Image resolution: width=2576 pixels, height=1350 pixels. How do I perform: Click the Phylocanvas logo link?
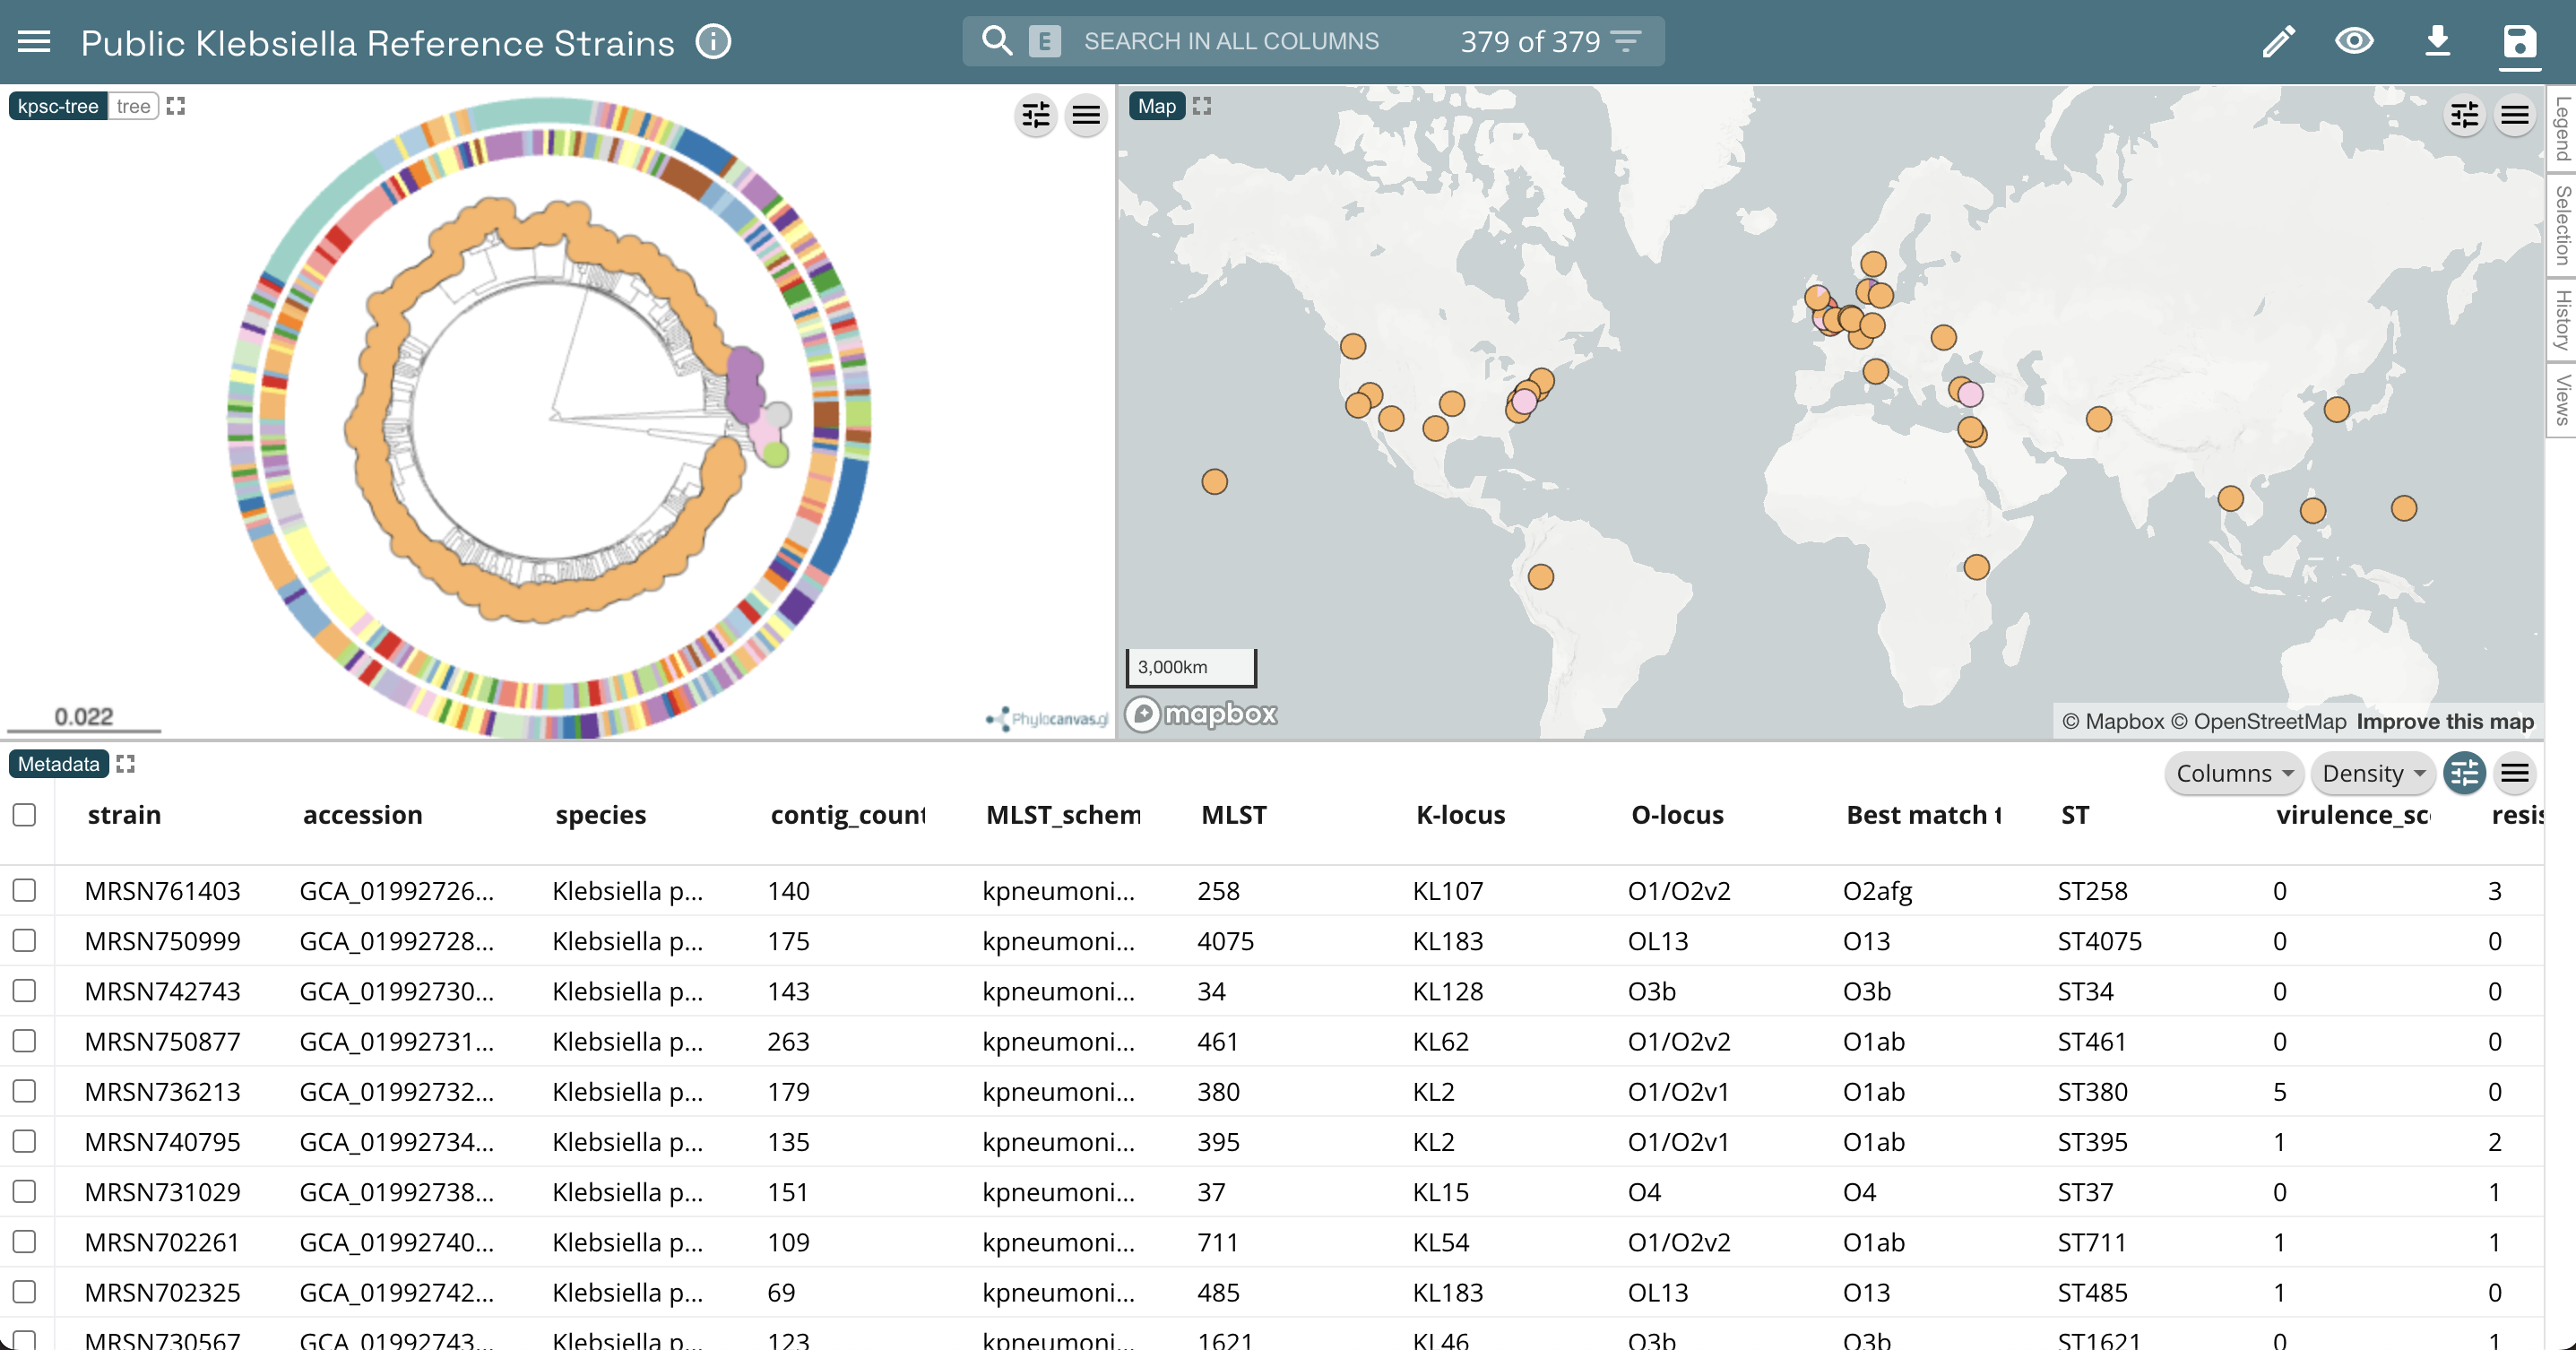(1048, 718)
